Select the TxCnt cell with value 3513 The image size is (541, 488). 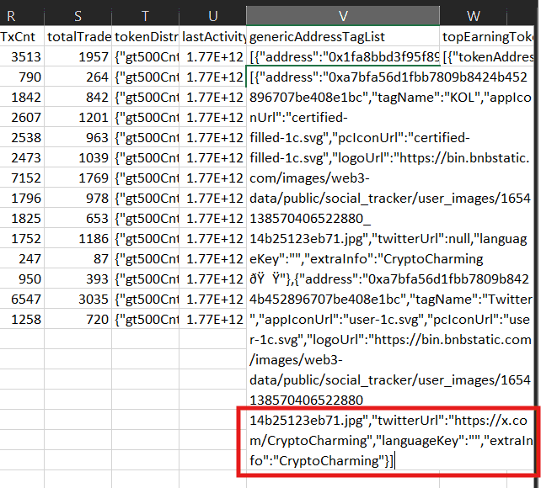click(x=22, y=56)
